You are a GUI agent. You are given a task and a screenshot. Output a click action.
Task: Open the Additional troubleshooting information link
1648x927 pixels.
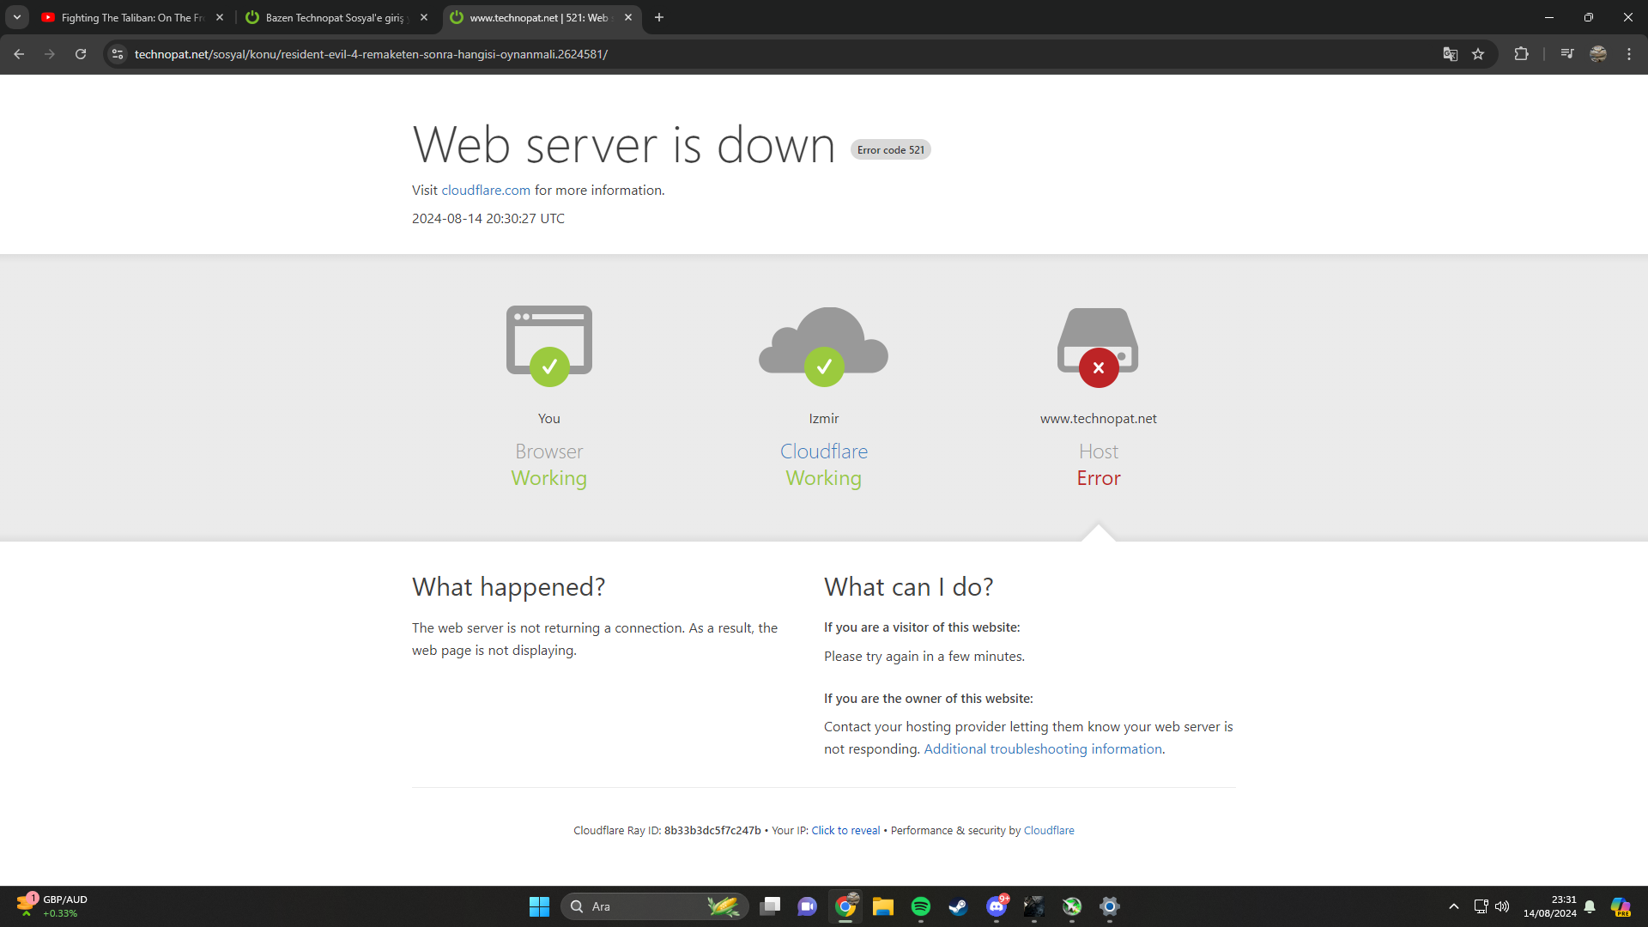click(x=1043, y=749)
